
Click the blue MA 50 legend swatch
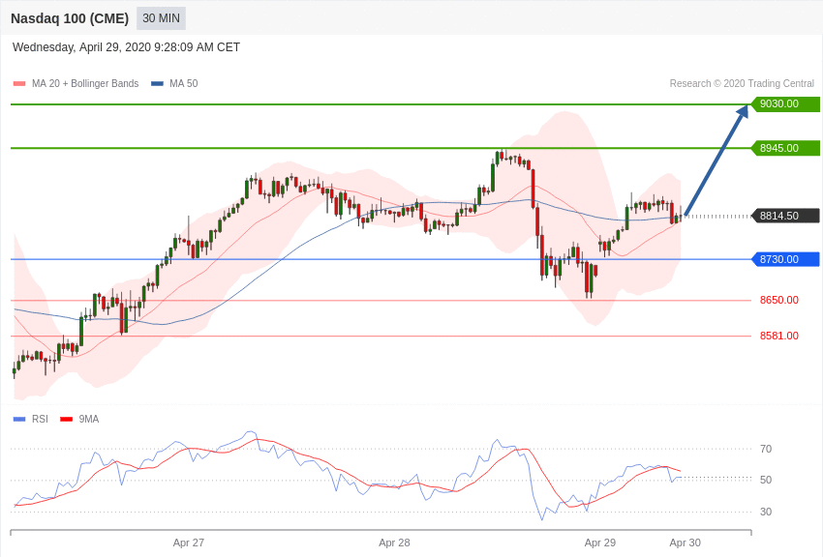[x=157, y=84]
